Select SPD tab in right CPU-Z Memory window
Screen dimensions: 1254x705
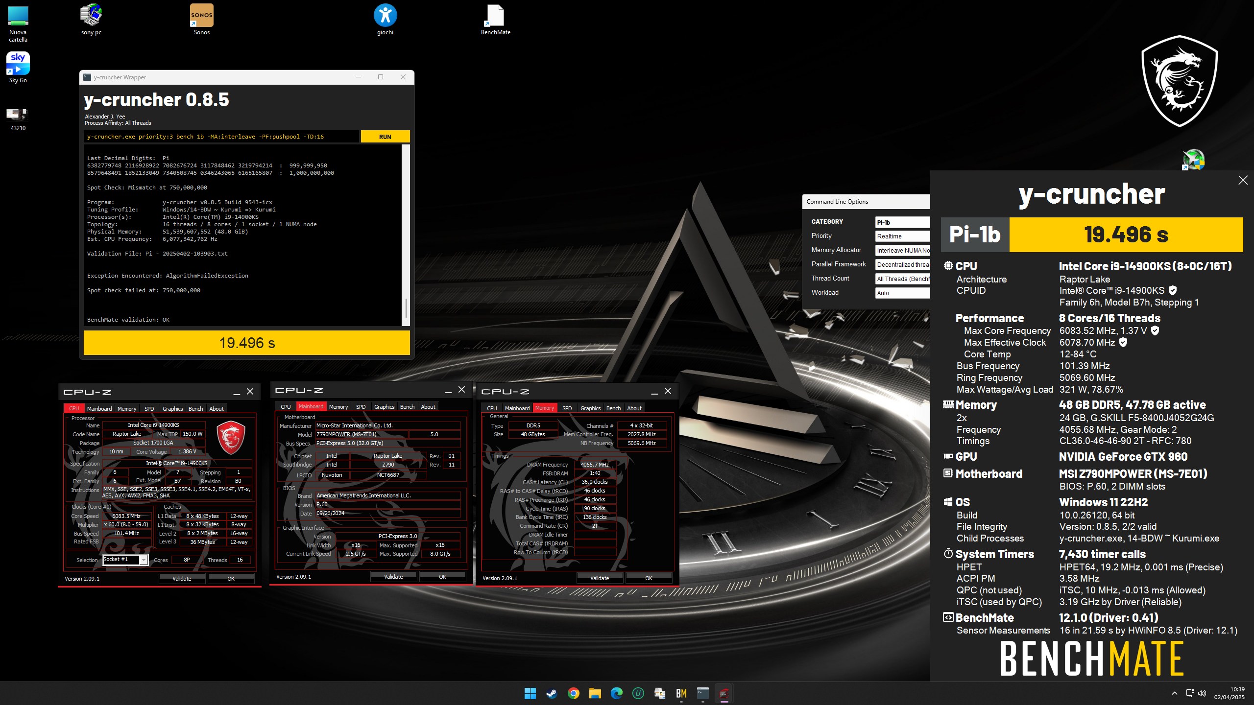(x=567, y=408)
